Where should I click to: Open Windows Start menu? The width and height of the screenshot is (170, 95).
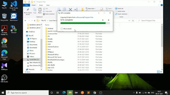[3, 93]
